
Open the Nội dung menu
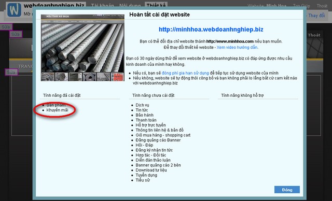coord(130,6)
